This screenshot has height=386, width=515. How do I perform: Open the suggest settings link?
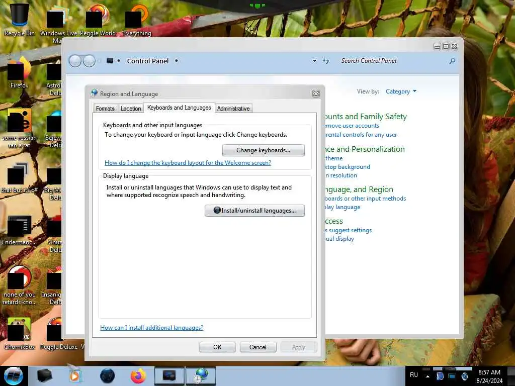(x=348, y=230)
